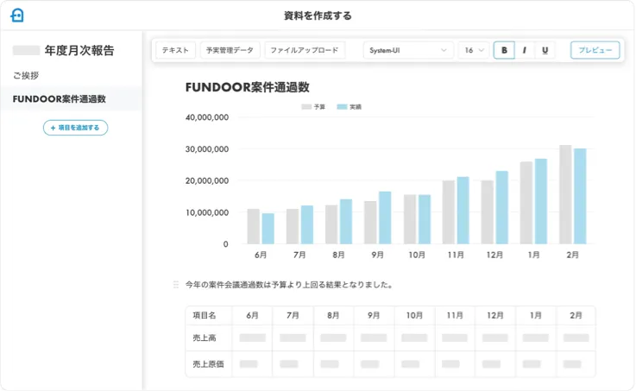Click the paragraph 今年の案件会議通過数は予算より上回る
This screenshot has width=636, height=391.
pyautogui.click(x=289, y=285)
